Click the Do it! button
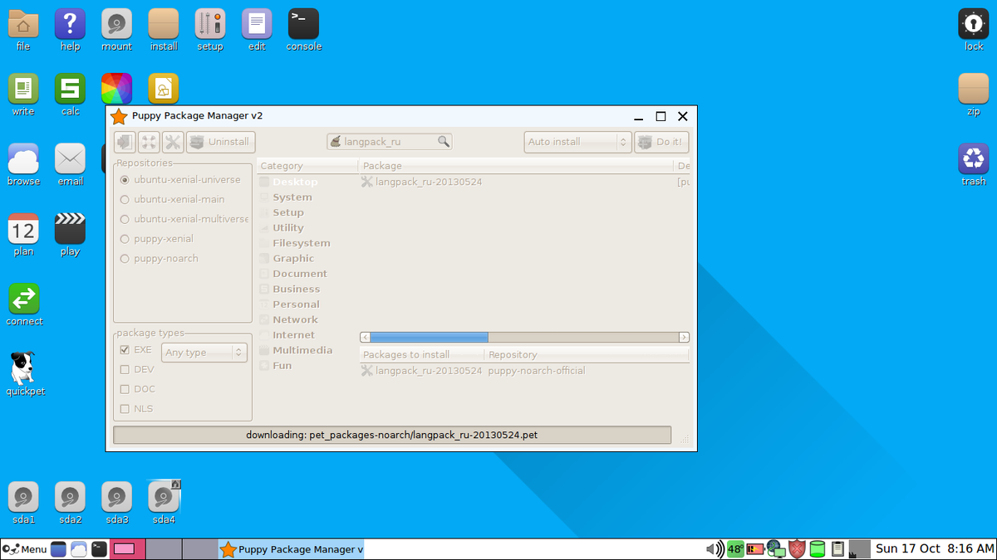Viewport: 997px width, 560px height. click(661, 142)
